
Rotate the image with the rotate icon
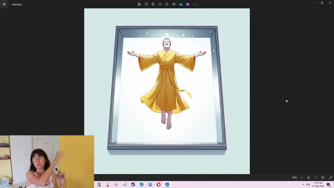(x=146, y=4)
